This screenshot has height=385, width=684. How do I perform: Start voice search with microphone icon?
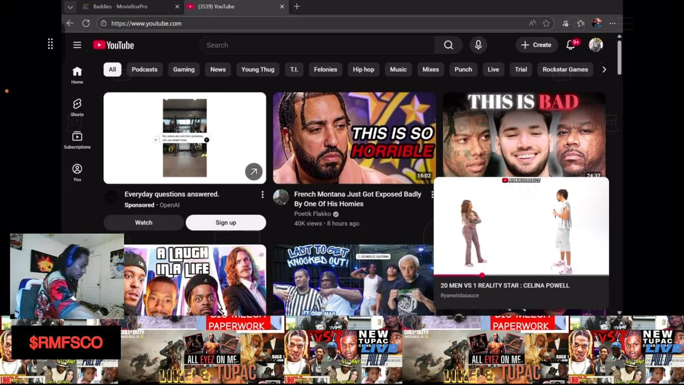pos(478,45)
